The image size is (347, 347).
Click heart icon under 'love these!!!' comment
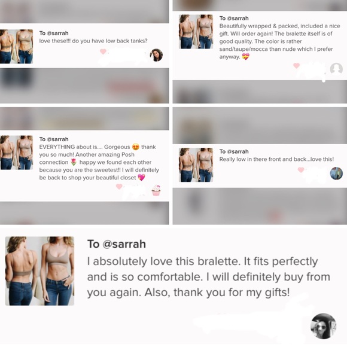pyautogui.click(x=103, y=51)
